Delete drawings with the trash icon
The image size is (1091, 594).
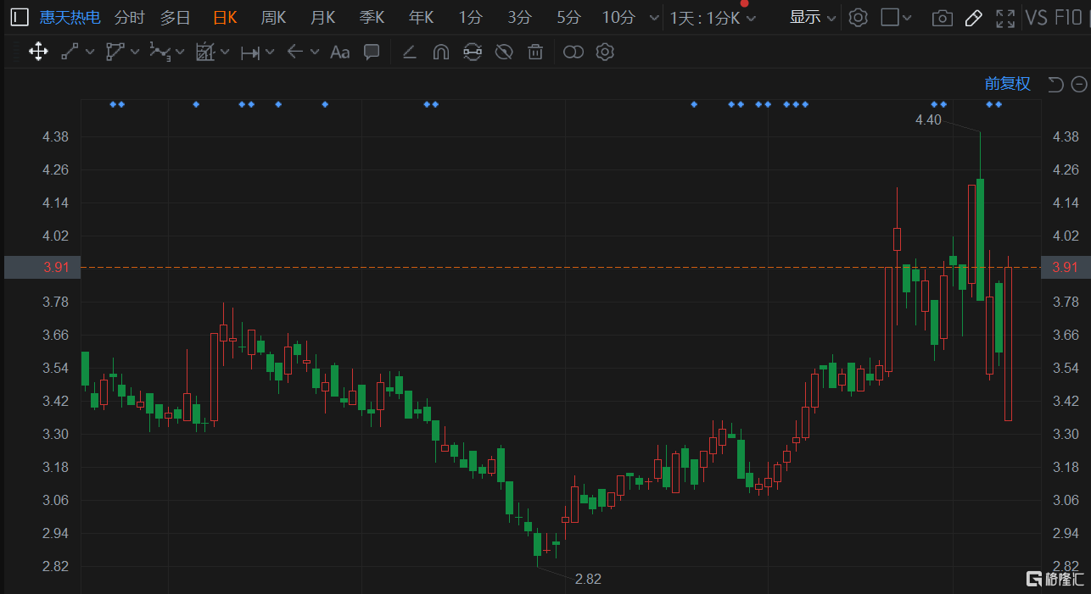[535, 53]
